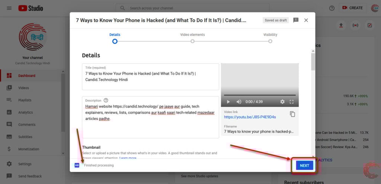The height and width of the screenshot is (184, 381).
Task: Click the dialog vertical scrollbar thumb
Action: click(x=313, y=62)
